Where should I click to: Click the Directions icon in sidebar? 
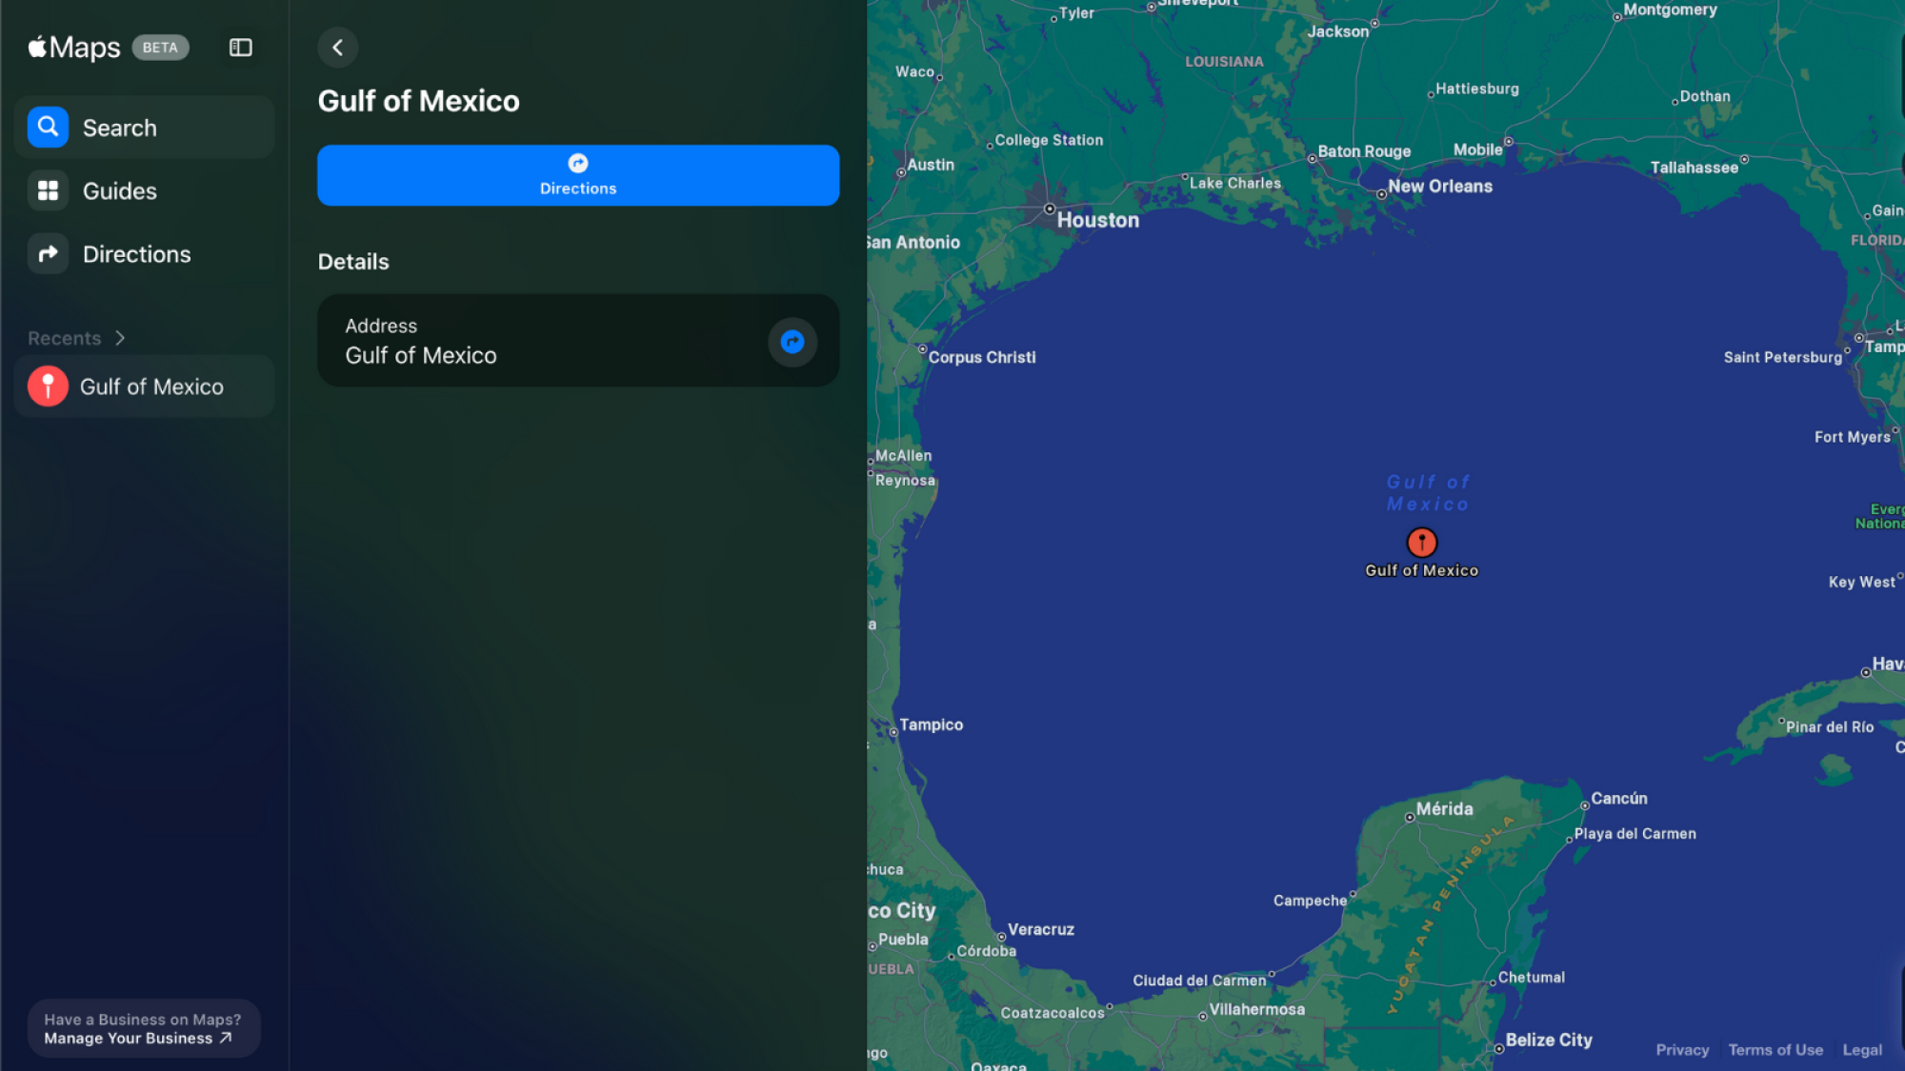47,253
